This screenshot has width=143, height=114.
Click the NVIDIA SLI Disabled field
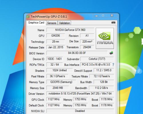pos(80,111)
